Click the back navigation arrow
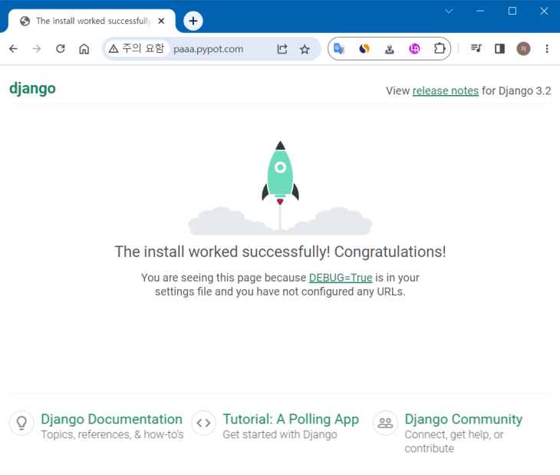The height and width of the screenshot is (475, 560). 13,49
